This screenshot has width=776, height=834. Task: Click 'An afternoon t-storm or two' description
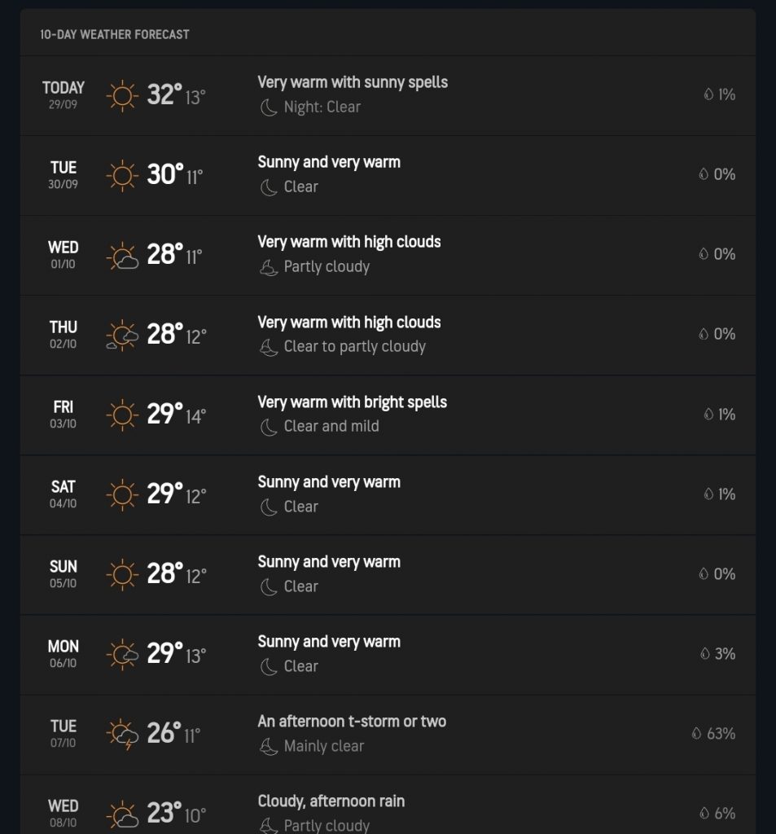[x=352, y=722]
